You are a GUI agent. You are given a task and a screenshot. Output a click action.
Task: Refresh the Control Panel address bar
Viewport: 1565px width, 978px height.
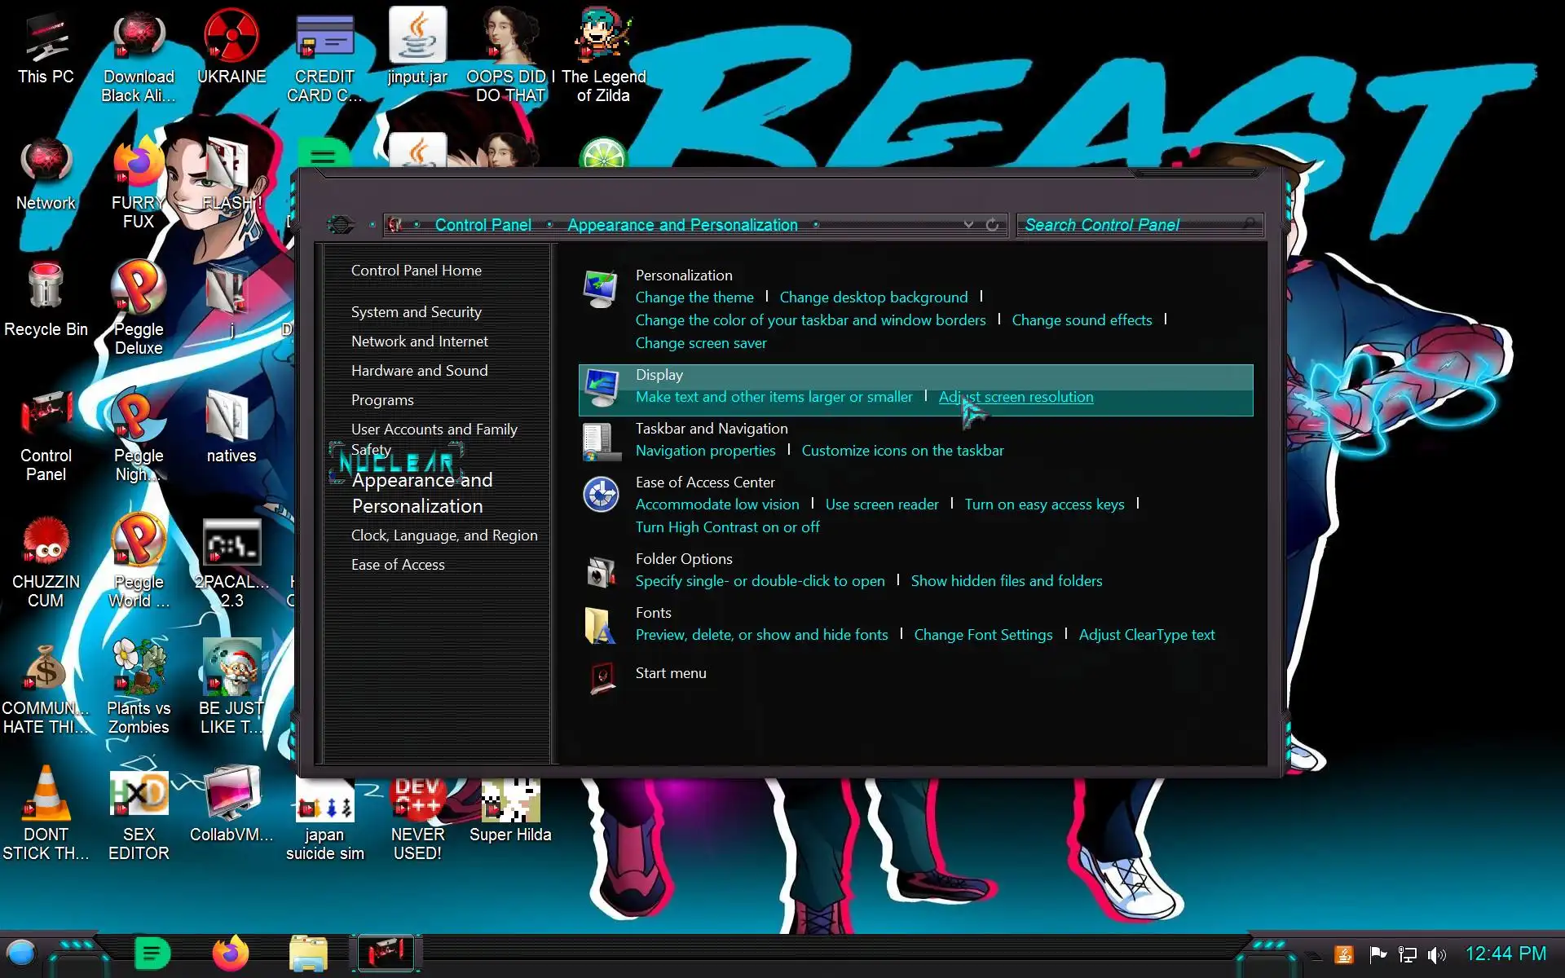click(x=992, y=225)
